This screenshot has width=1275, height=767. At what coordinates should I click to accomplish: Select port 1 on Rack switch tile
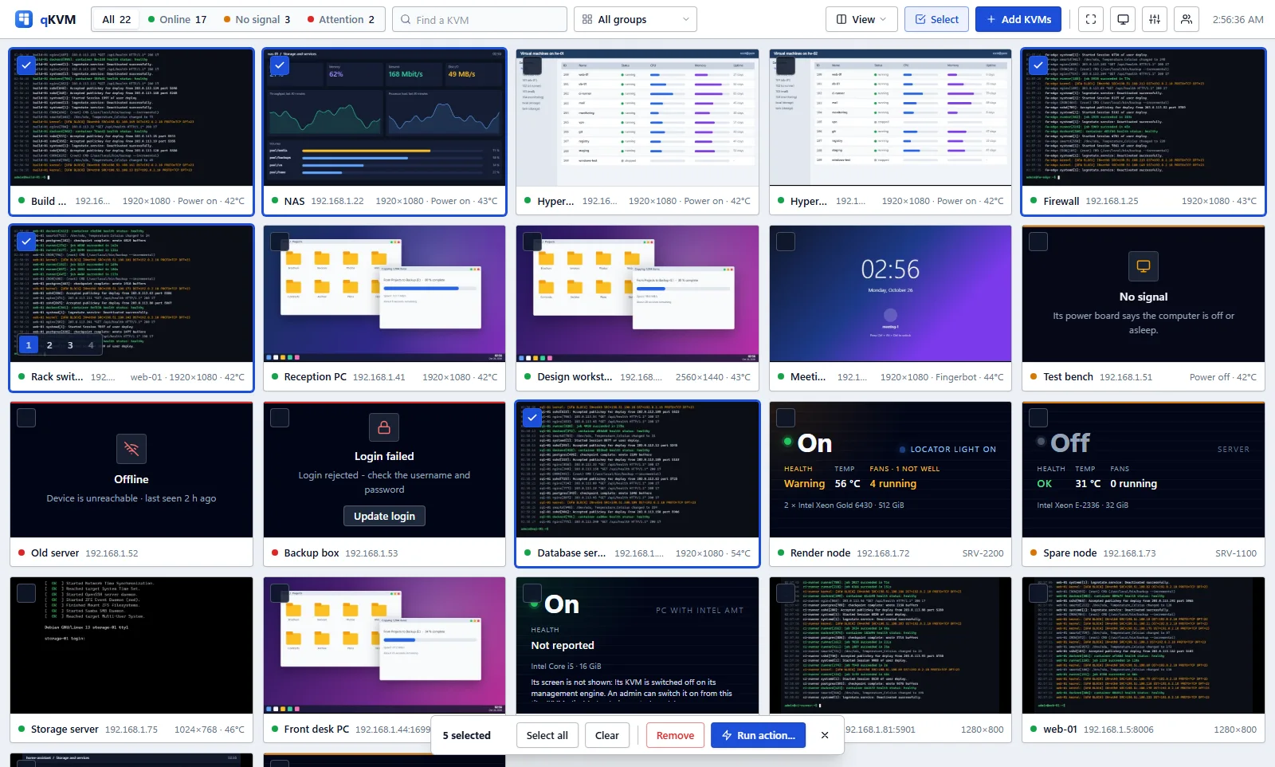coord(29,345)
